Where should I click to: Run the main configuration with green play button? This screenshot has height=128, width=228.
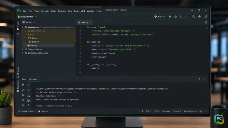pyautogui.click(x=170, y=17)
